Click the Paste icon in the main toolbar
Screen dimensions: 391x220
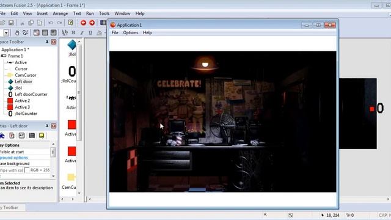[x=40, y=23]
